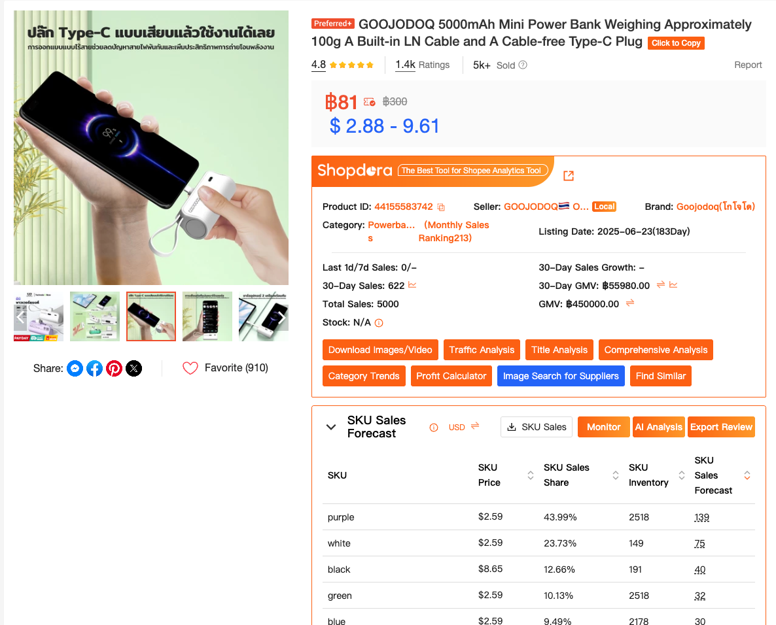Share product via Messenger icon
Screen dimensions: 776x625
pos(75,368)
